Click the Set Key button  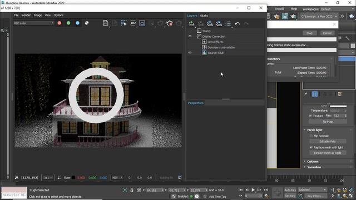tap(290, 196)
